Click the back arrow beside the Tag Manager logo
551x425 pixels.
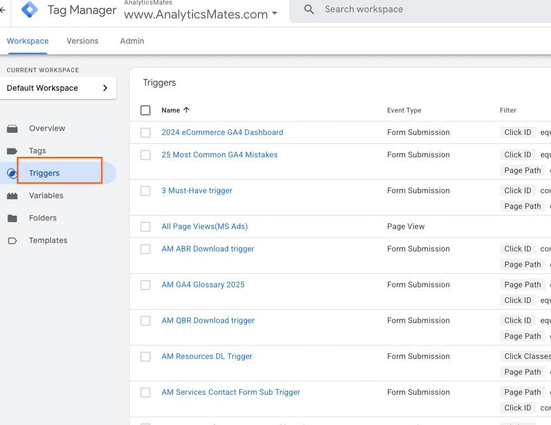tap(2, 10)
